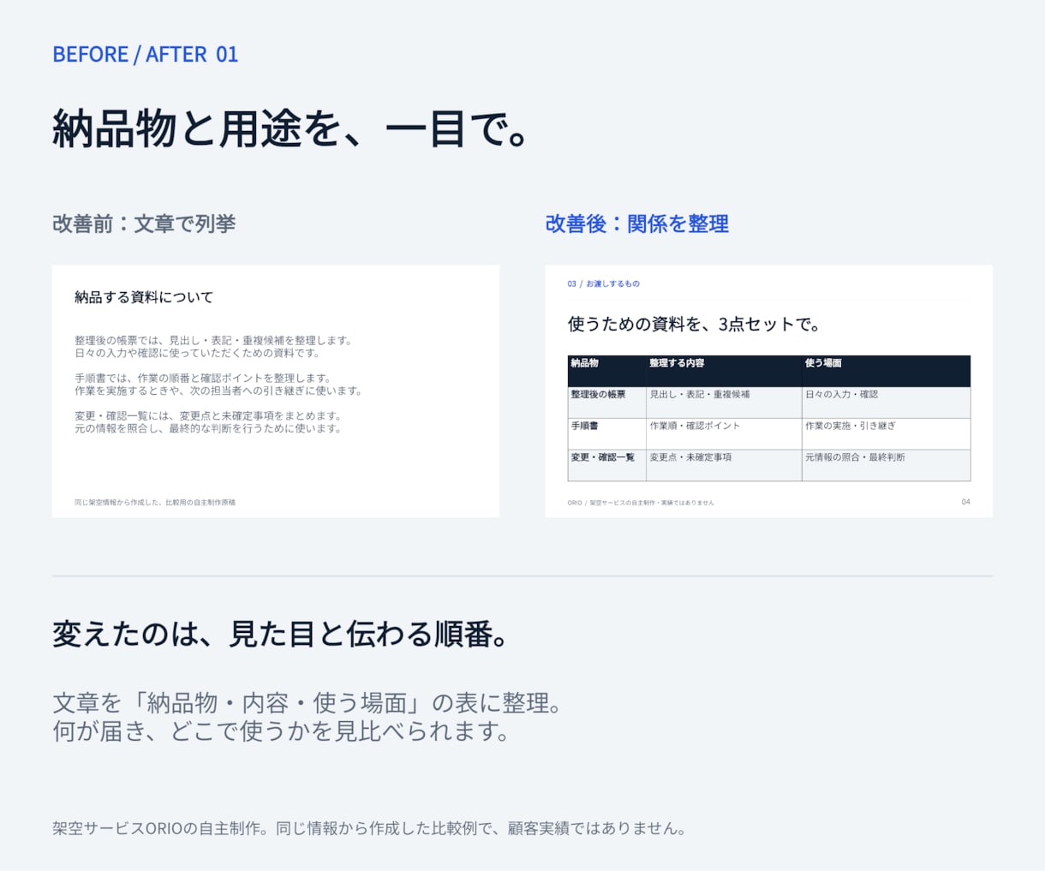Click the '作業順・確認ポイント' table cell

click(x=724, y=433)
